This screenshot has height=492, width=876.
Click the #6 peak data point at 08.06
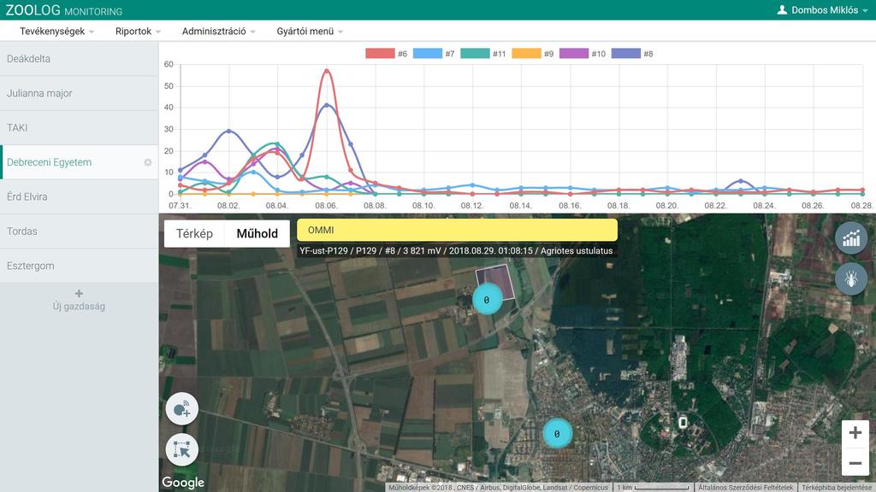[x=326, y=71]
